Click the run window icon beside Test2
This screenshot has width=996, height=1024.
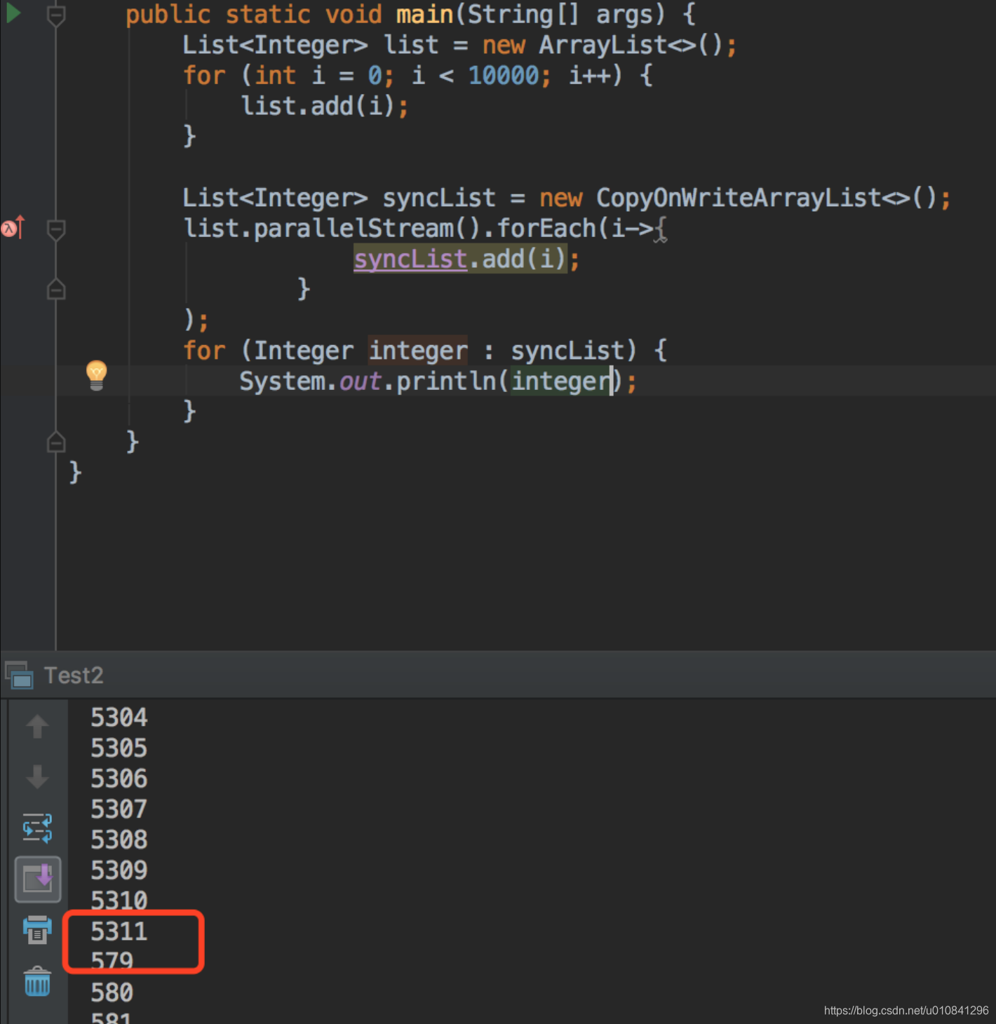20,675
